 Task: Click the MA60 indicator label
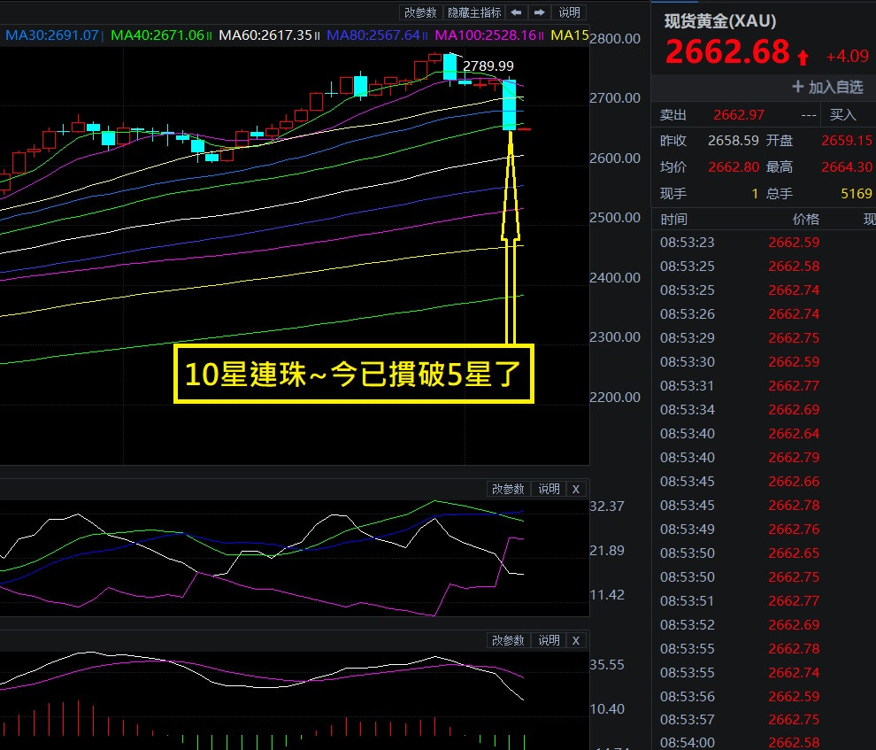265,35
